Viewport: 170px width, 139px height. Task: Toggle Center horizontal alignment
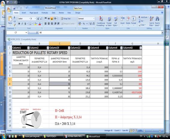click(49, 23)
